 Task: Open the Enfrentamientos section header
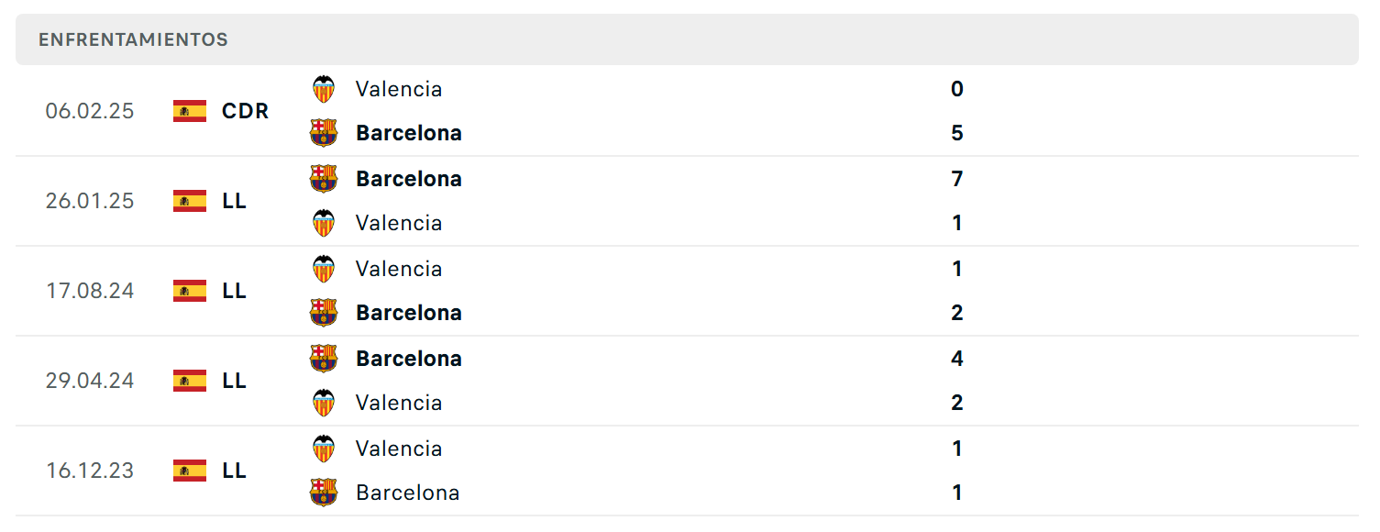point(687,39)
